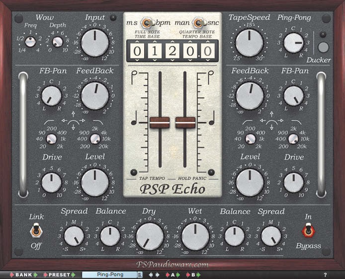
Task: Click the right channel Level knob
Action: click(x=250, y=183)
